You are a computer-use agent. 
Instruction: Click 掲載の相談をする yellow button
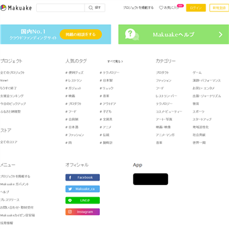pos(81,34)
